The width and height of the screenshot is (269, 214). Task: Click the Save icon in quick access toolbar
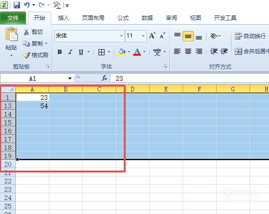[17, 5]
